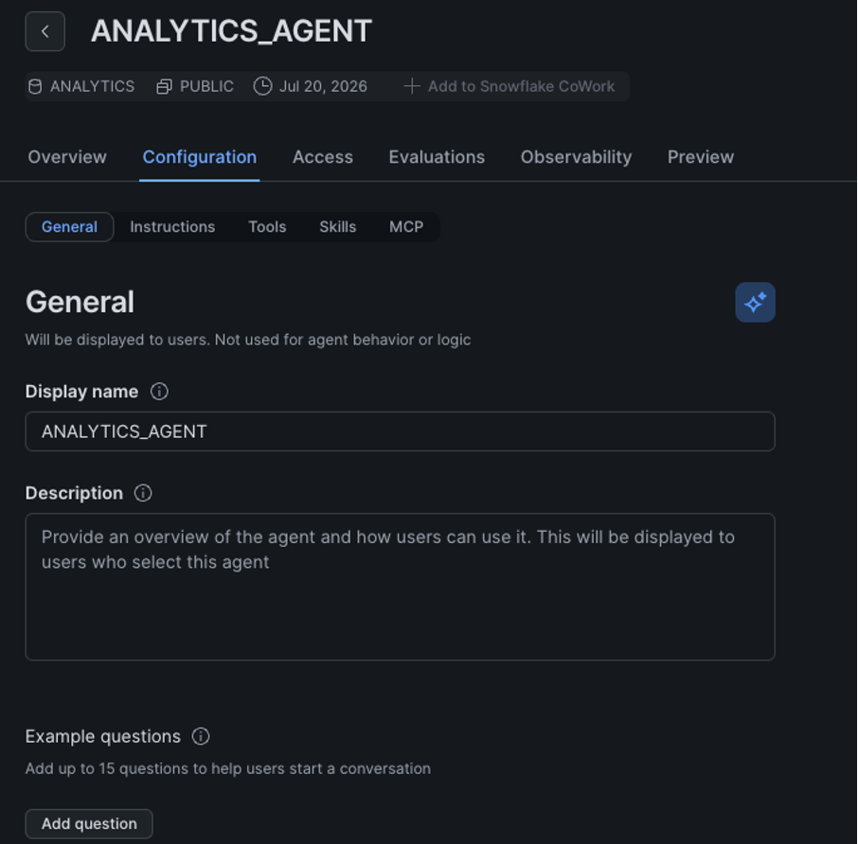Viewport: 858px width, 844px height.
Task: Switch to the Overview tab
Action: pyautogui.click(x=67, y=157)
